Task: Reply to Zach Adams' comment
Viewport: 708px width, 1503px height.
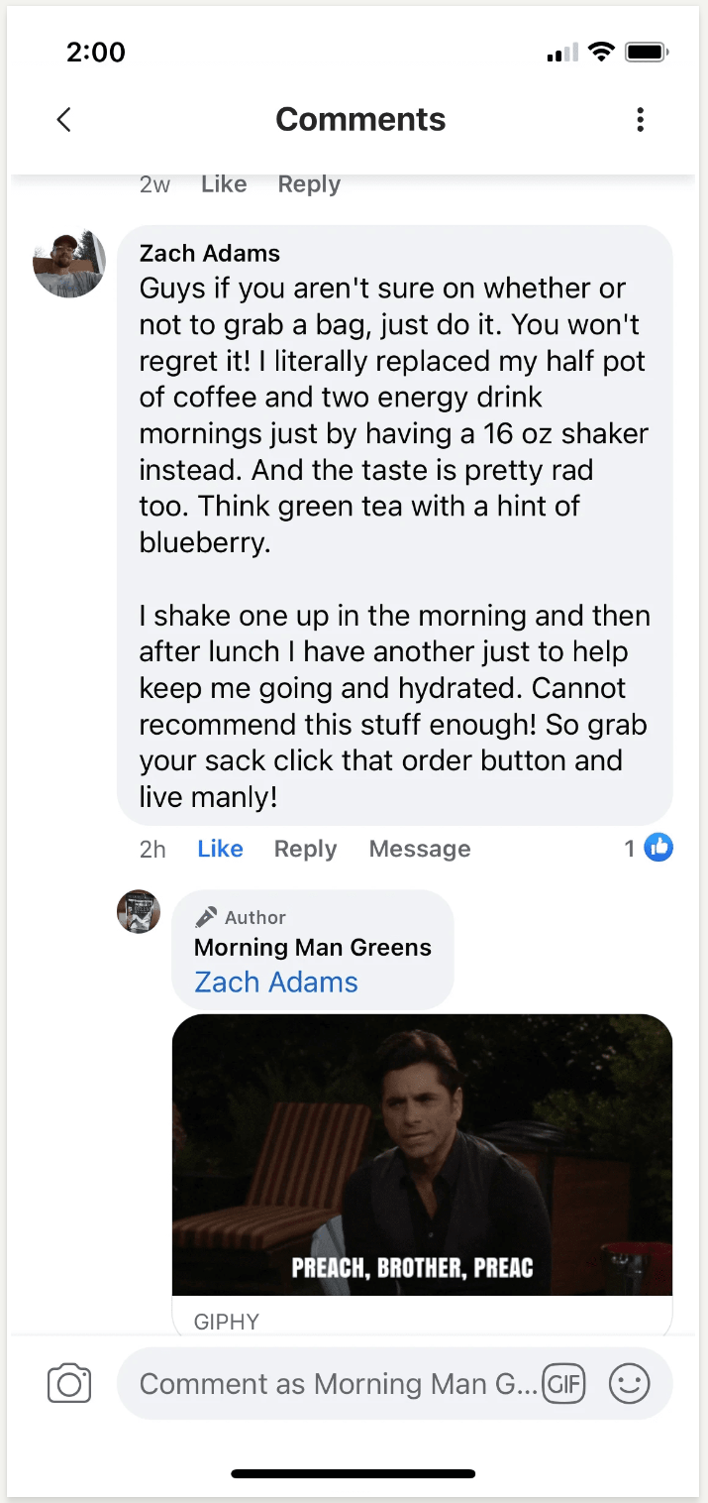Action: 305,849
